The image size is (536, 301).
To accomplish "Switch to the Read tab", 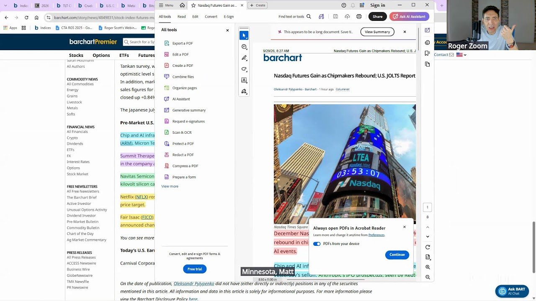I will [181, 17].
